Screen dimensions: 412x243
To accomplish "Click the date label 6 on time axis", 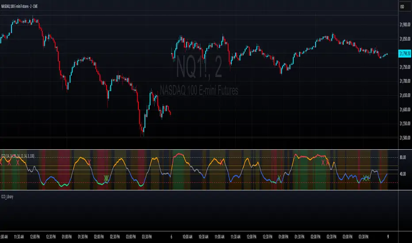I will pyautogui.click(x=172, y=237).
